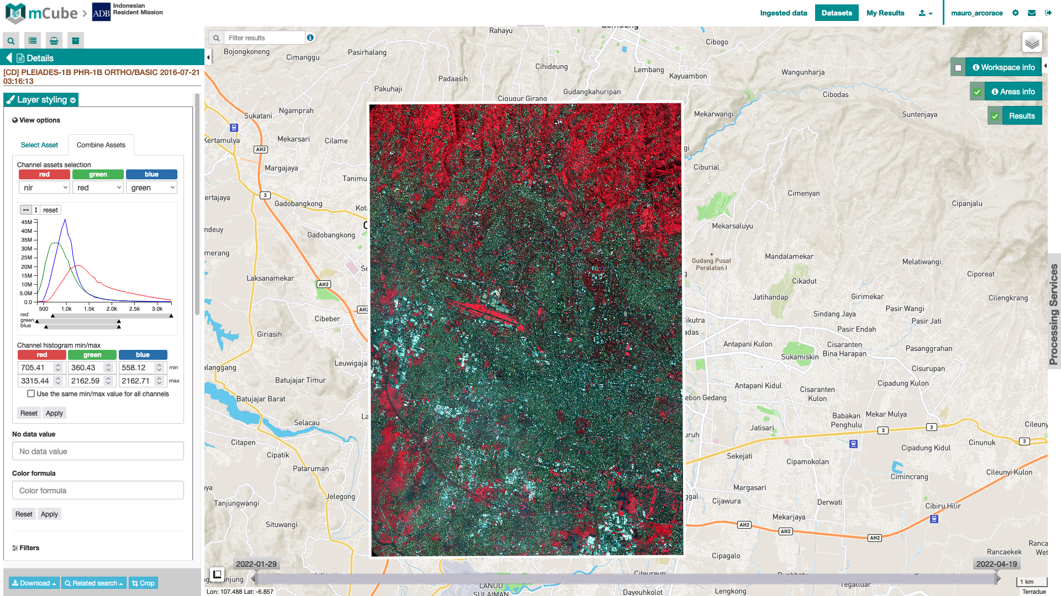
Task: Click the logout icon in top bar
Action: 1048,12
